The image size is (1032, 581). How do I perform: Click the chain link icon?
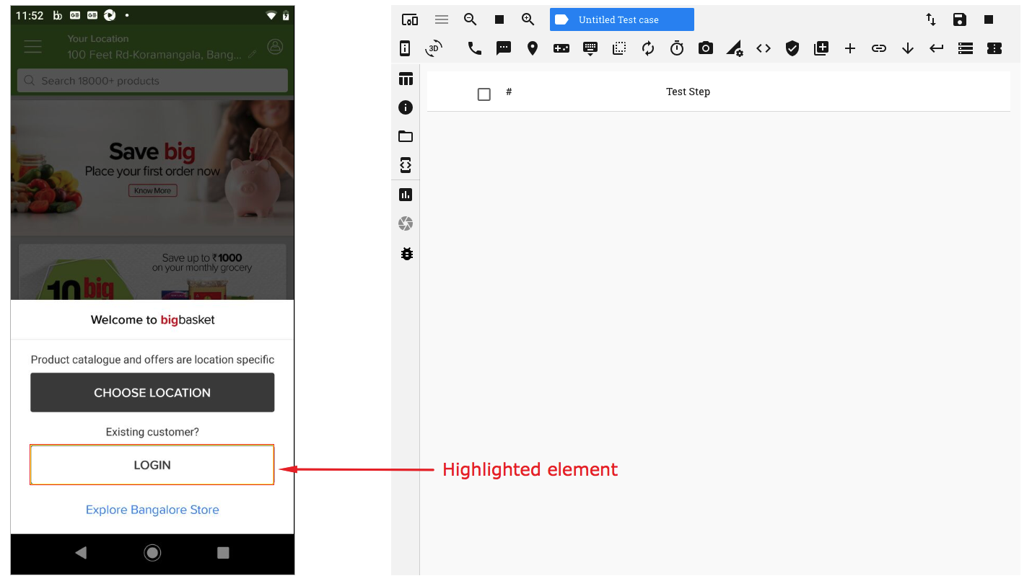click(879, 48)
